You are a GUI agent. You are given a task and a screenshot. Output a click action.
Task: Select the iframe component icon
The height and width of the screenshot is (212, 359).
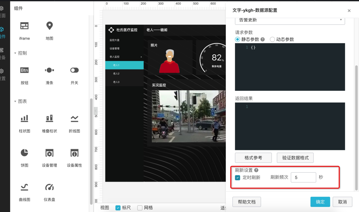tap(24, 26)
